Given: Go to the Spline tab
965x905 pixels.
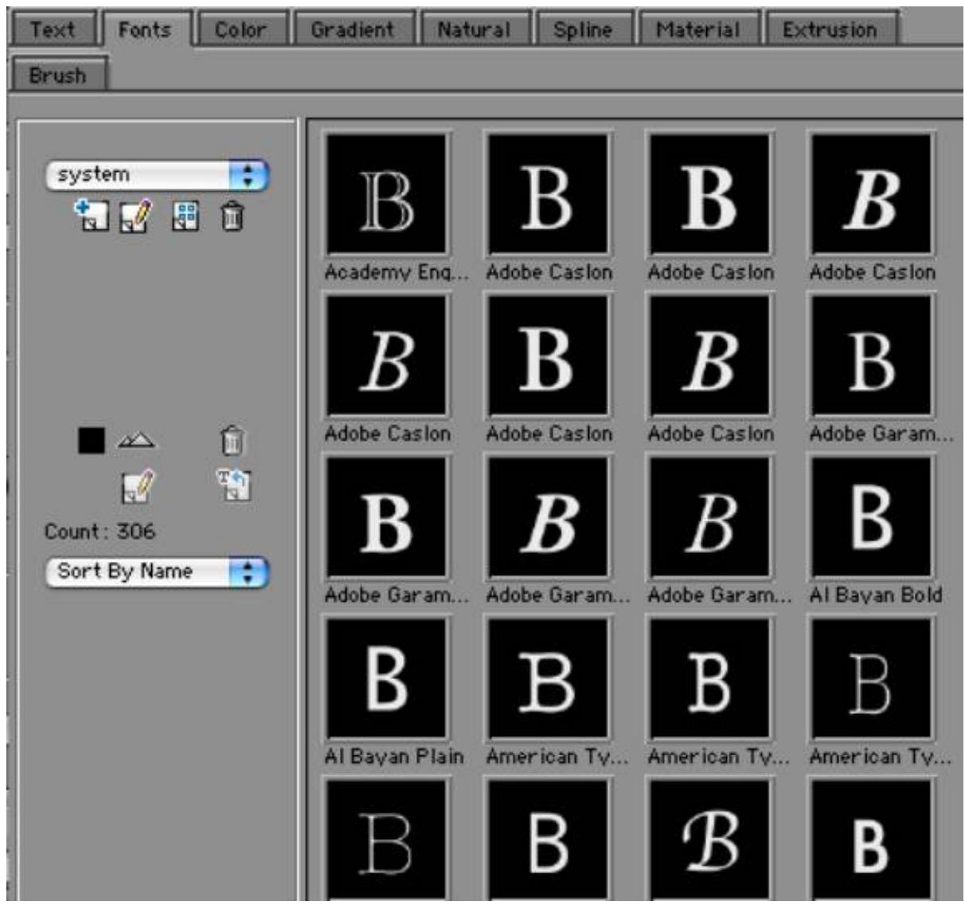Looking at the screenshot, I should (x=583, y=29).
